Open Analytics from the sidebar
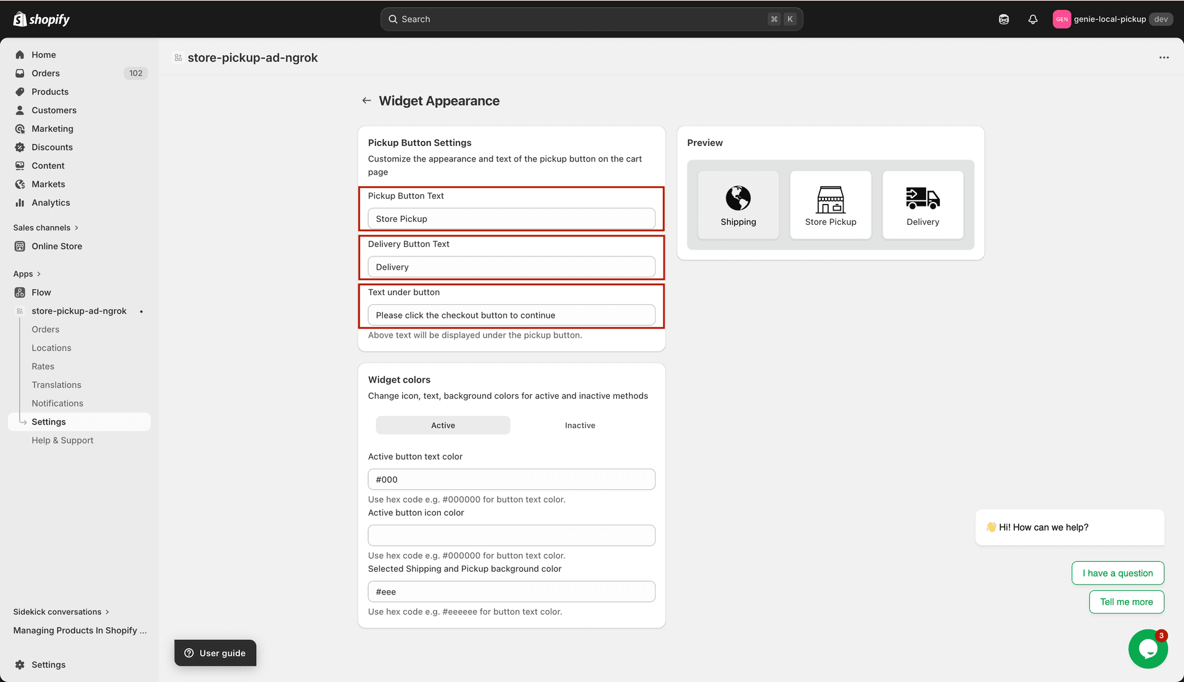This screenshot has height=682, width=1184. [51, 202]
